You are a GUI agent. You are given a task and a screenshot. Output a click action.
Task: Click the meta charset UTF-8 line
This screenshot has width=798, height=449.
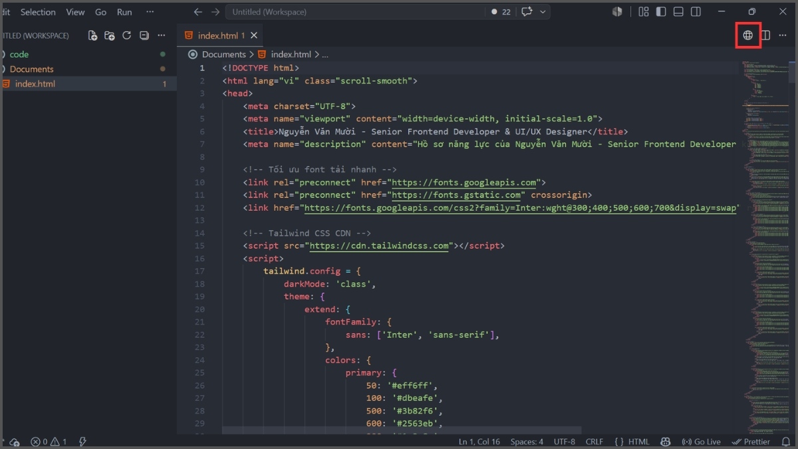(299, 106)
